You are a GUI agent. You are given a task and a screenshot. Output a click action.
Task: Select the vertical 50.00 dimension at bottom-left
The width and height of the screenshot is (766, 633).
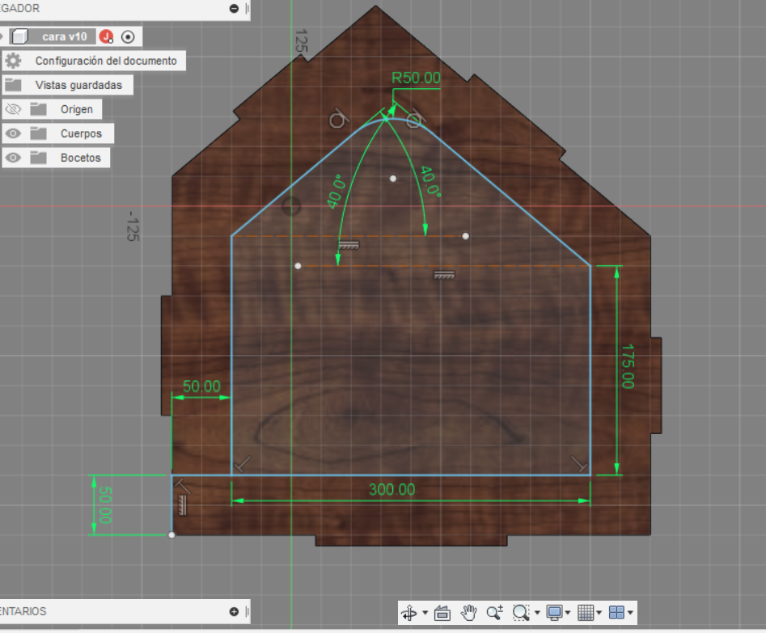click(105, 505)
